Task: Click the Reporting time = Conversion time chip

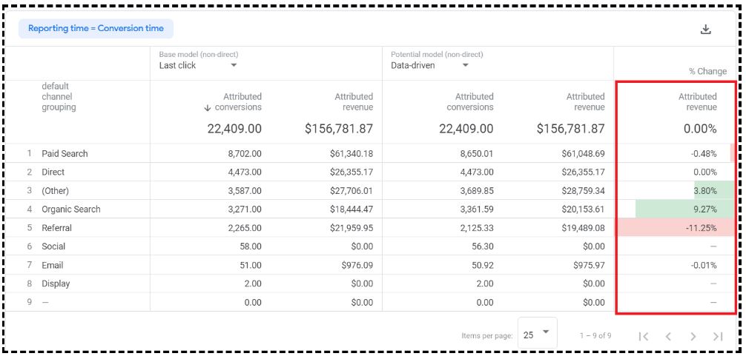Action: (96, 29)
